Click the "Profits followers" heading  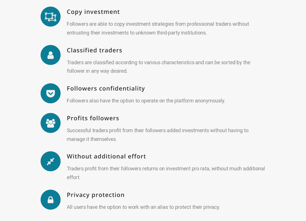93,118
